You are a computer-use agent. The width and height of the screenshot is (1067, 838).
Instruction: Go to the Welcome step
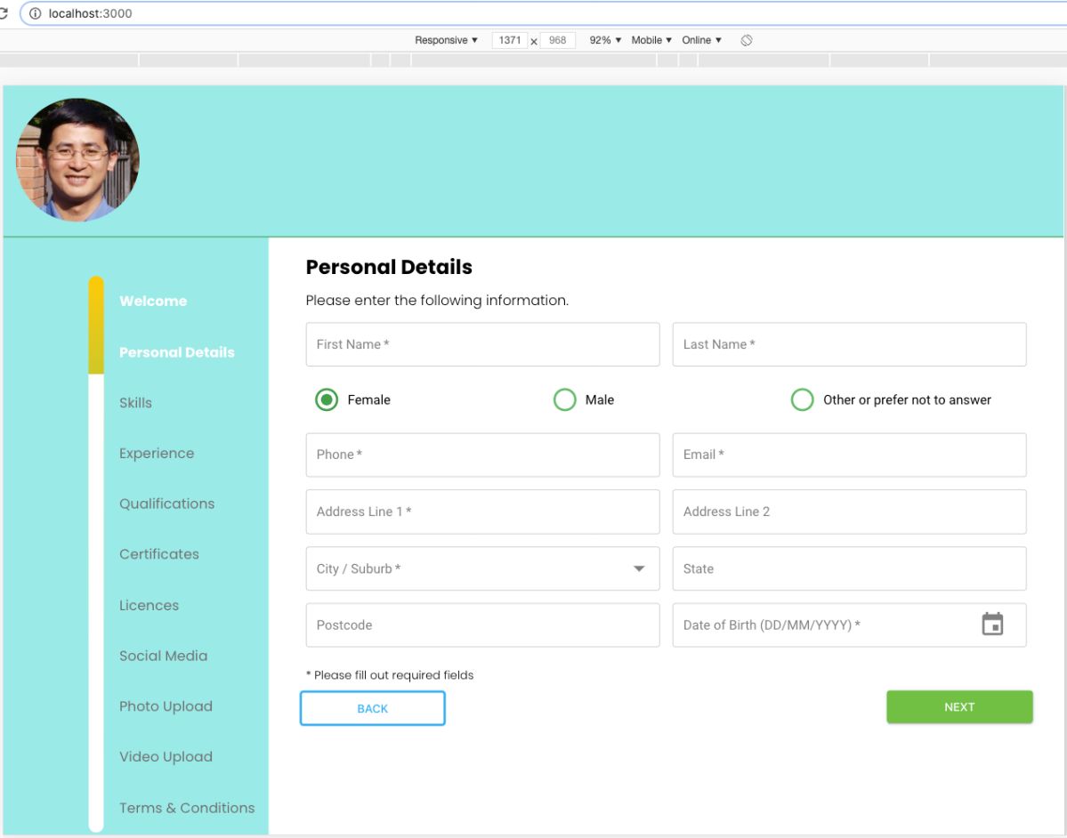point(153,301)
